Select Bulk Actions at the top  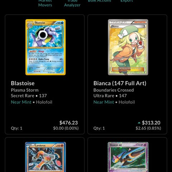100,1
